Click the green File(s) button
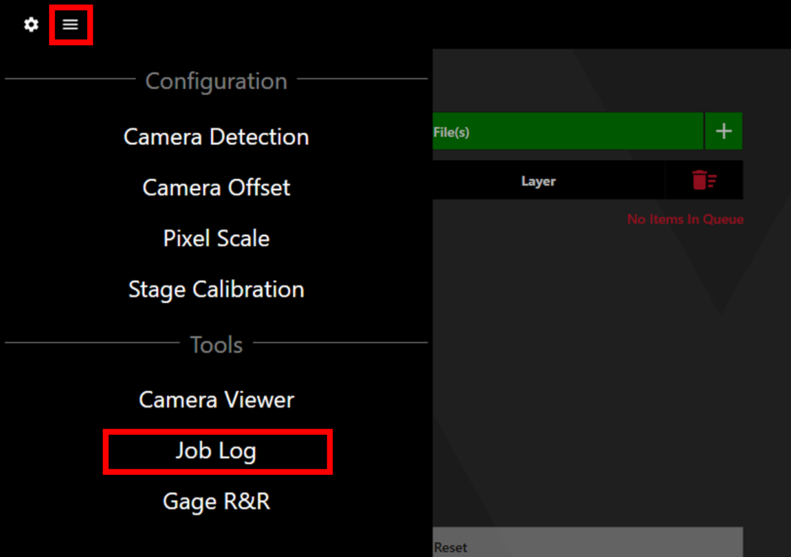This screenshot has height=557, width=791. 567,131
